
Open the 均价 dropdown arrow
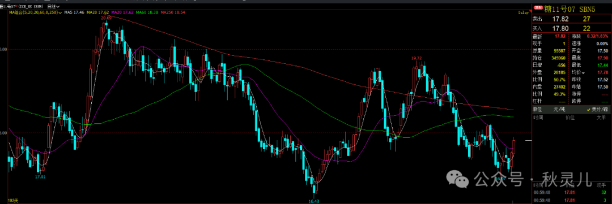(x=584, y=73)
